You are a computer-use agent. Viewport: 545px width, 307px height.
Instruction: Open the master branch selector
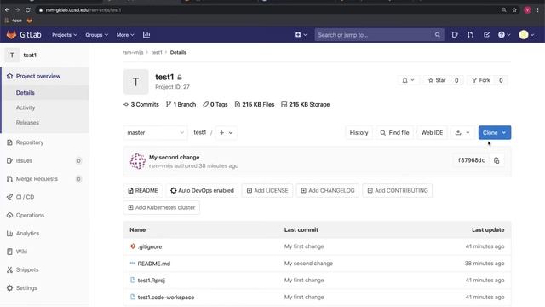point(155,133)
